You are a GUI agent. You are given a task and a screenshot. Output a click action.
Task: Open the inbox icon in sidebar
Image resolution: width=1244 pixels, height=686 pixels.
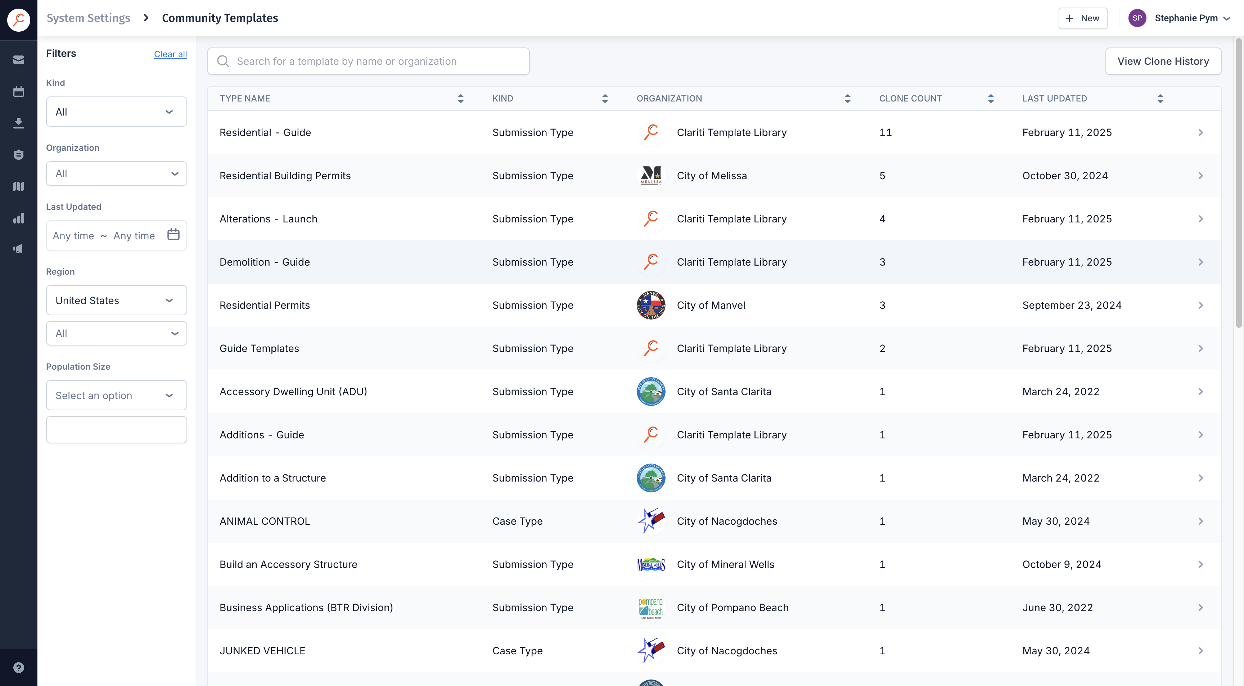coord(18,60)
